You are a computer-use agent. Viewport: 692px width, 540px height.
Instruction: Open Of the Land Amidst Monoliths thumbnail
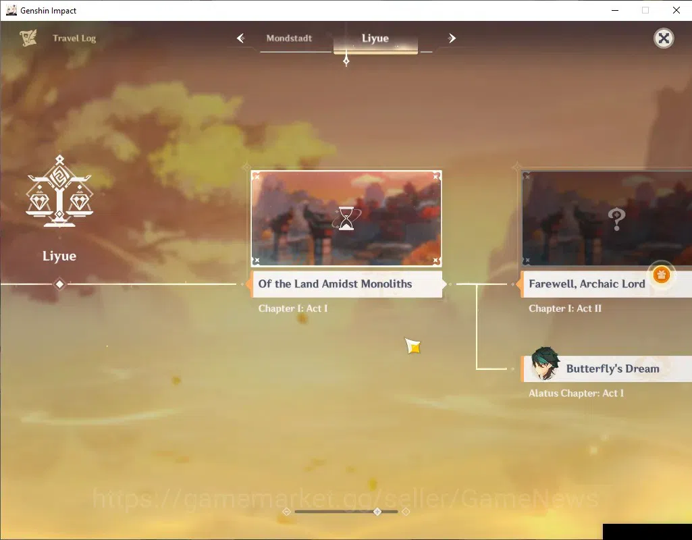click(346, 219)
